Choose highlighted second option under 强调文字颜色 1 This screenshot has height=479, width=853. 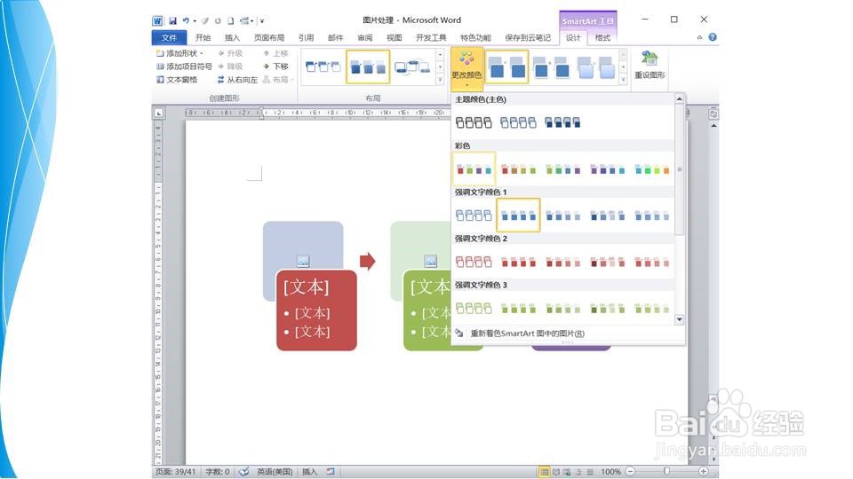[518, 216]
